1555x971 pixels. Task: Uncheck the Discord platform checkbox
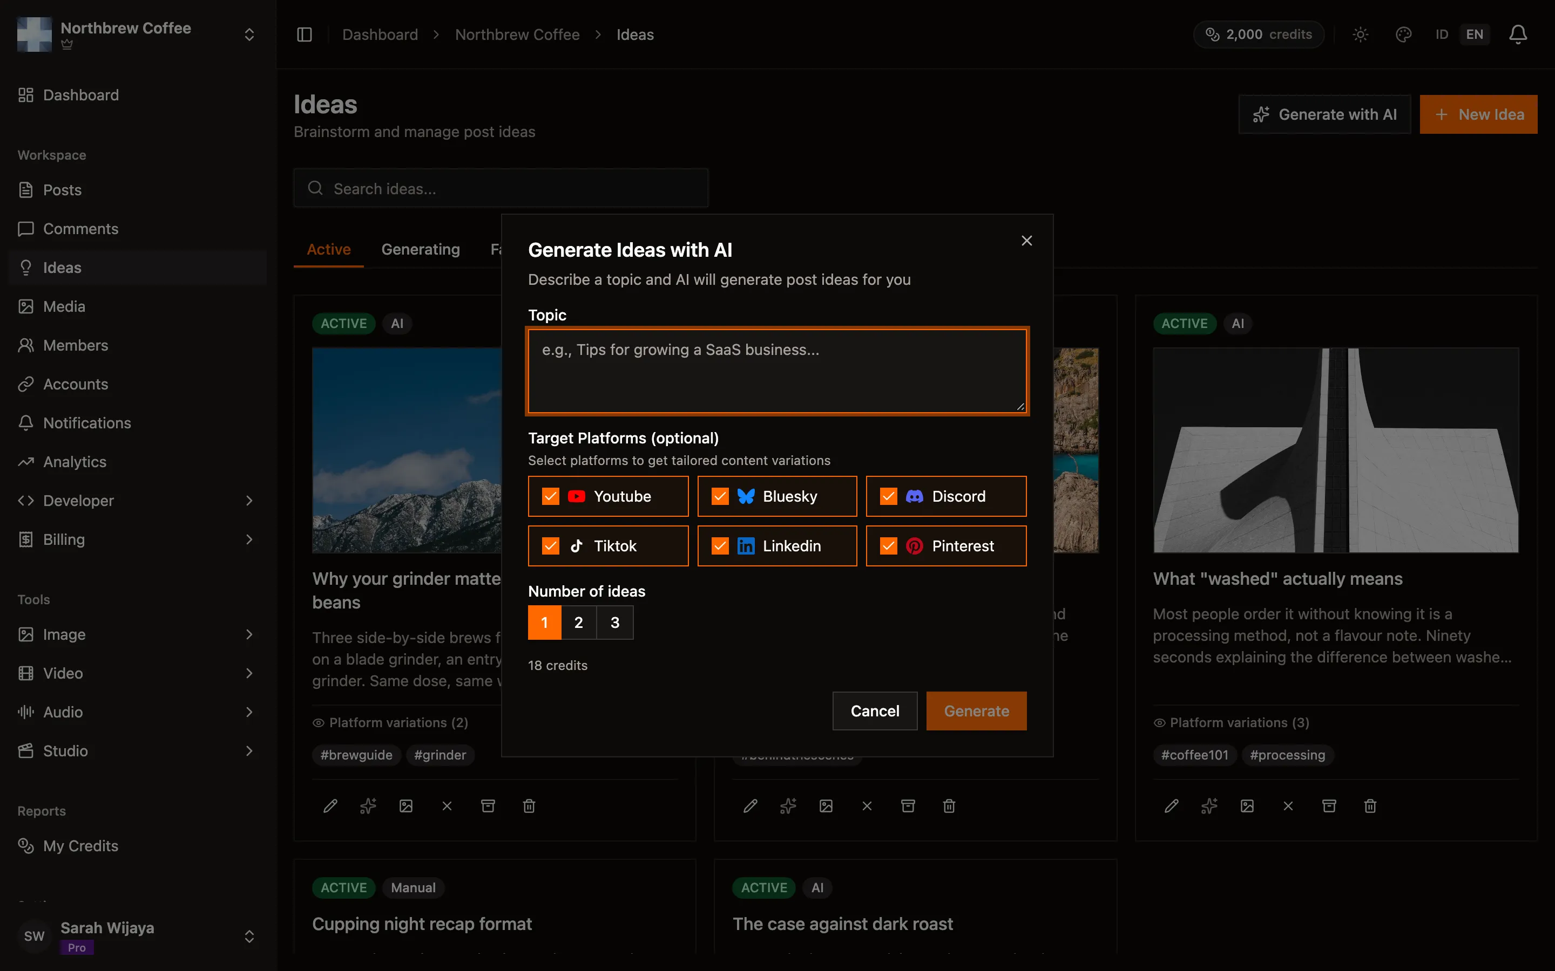click(x=889, y=496)
